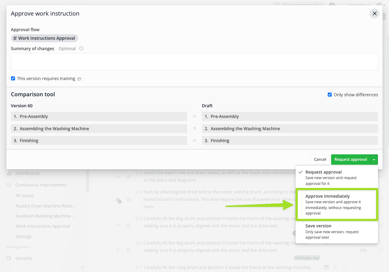The height and width of the screenshot is (272, 389).
Task: Click the Cancel button
Action: pos(320,160)
